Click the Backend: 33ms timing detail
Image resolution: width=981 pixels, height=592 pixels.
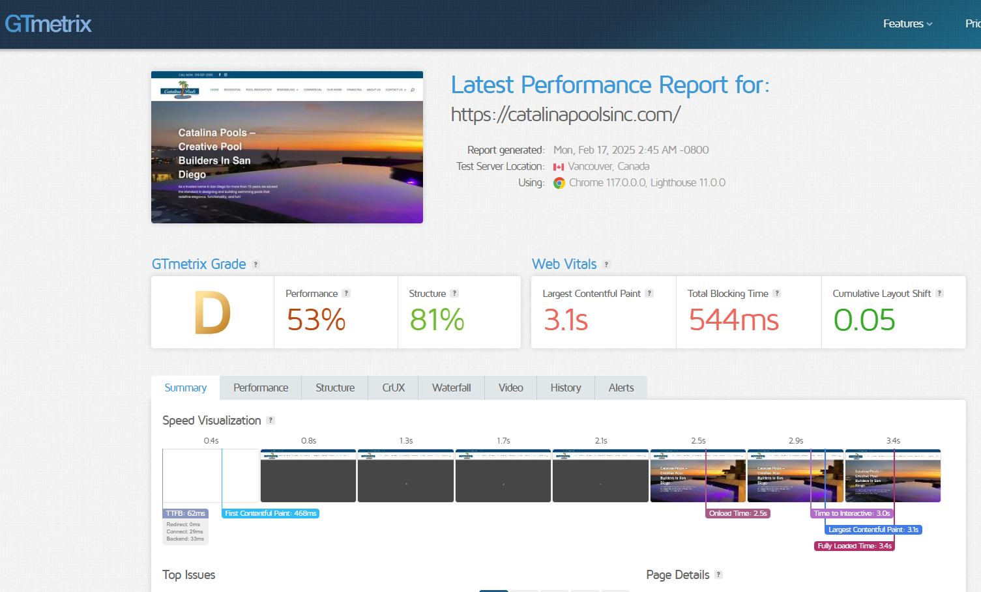[x=185, y=539]
